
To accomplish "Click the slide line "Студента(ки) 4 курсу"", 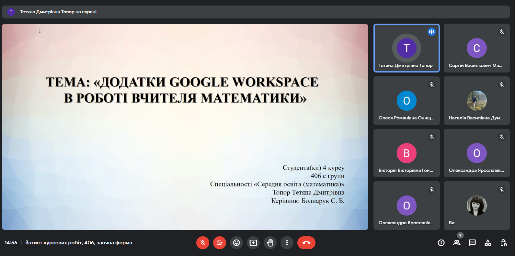I will pos(314,168).
